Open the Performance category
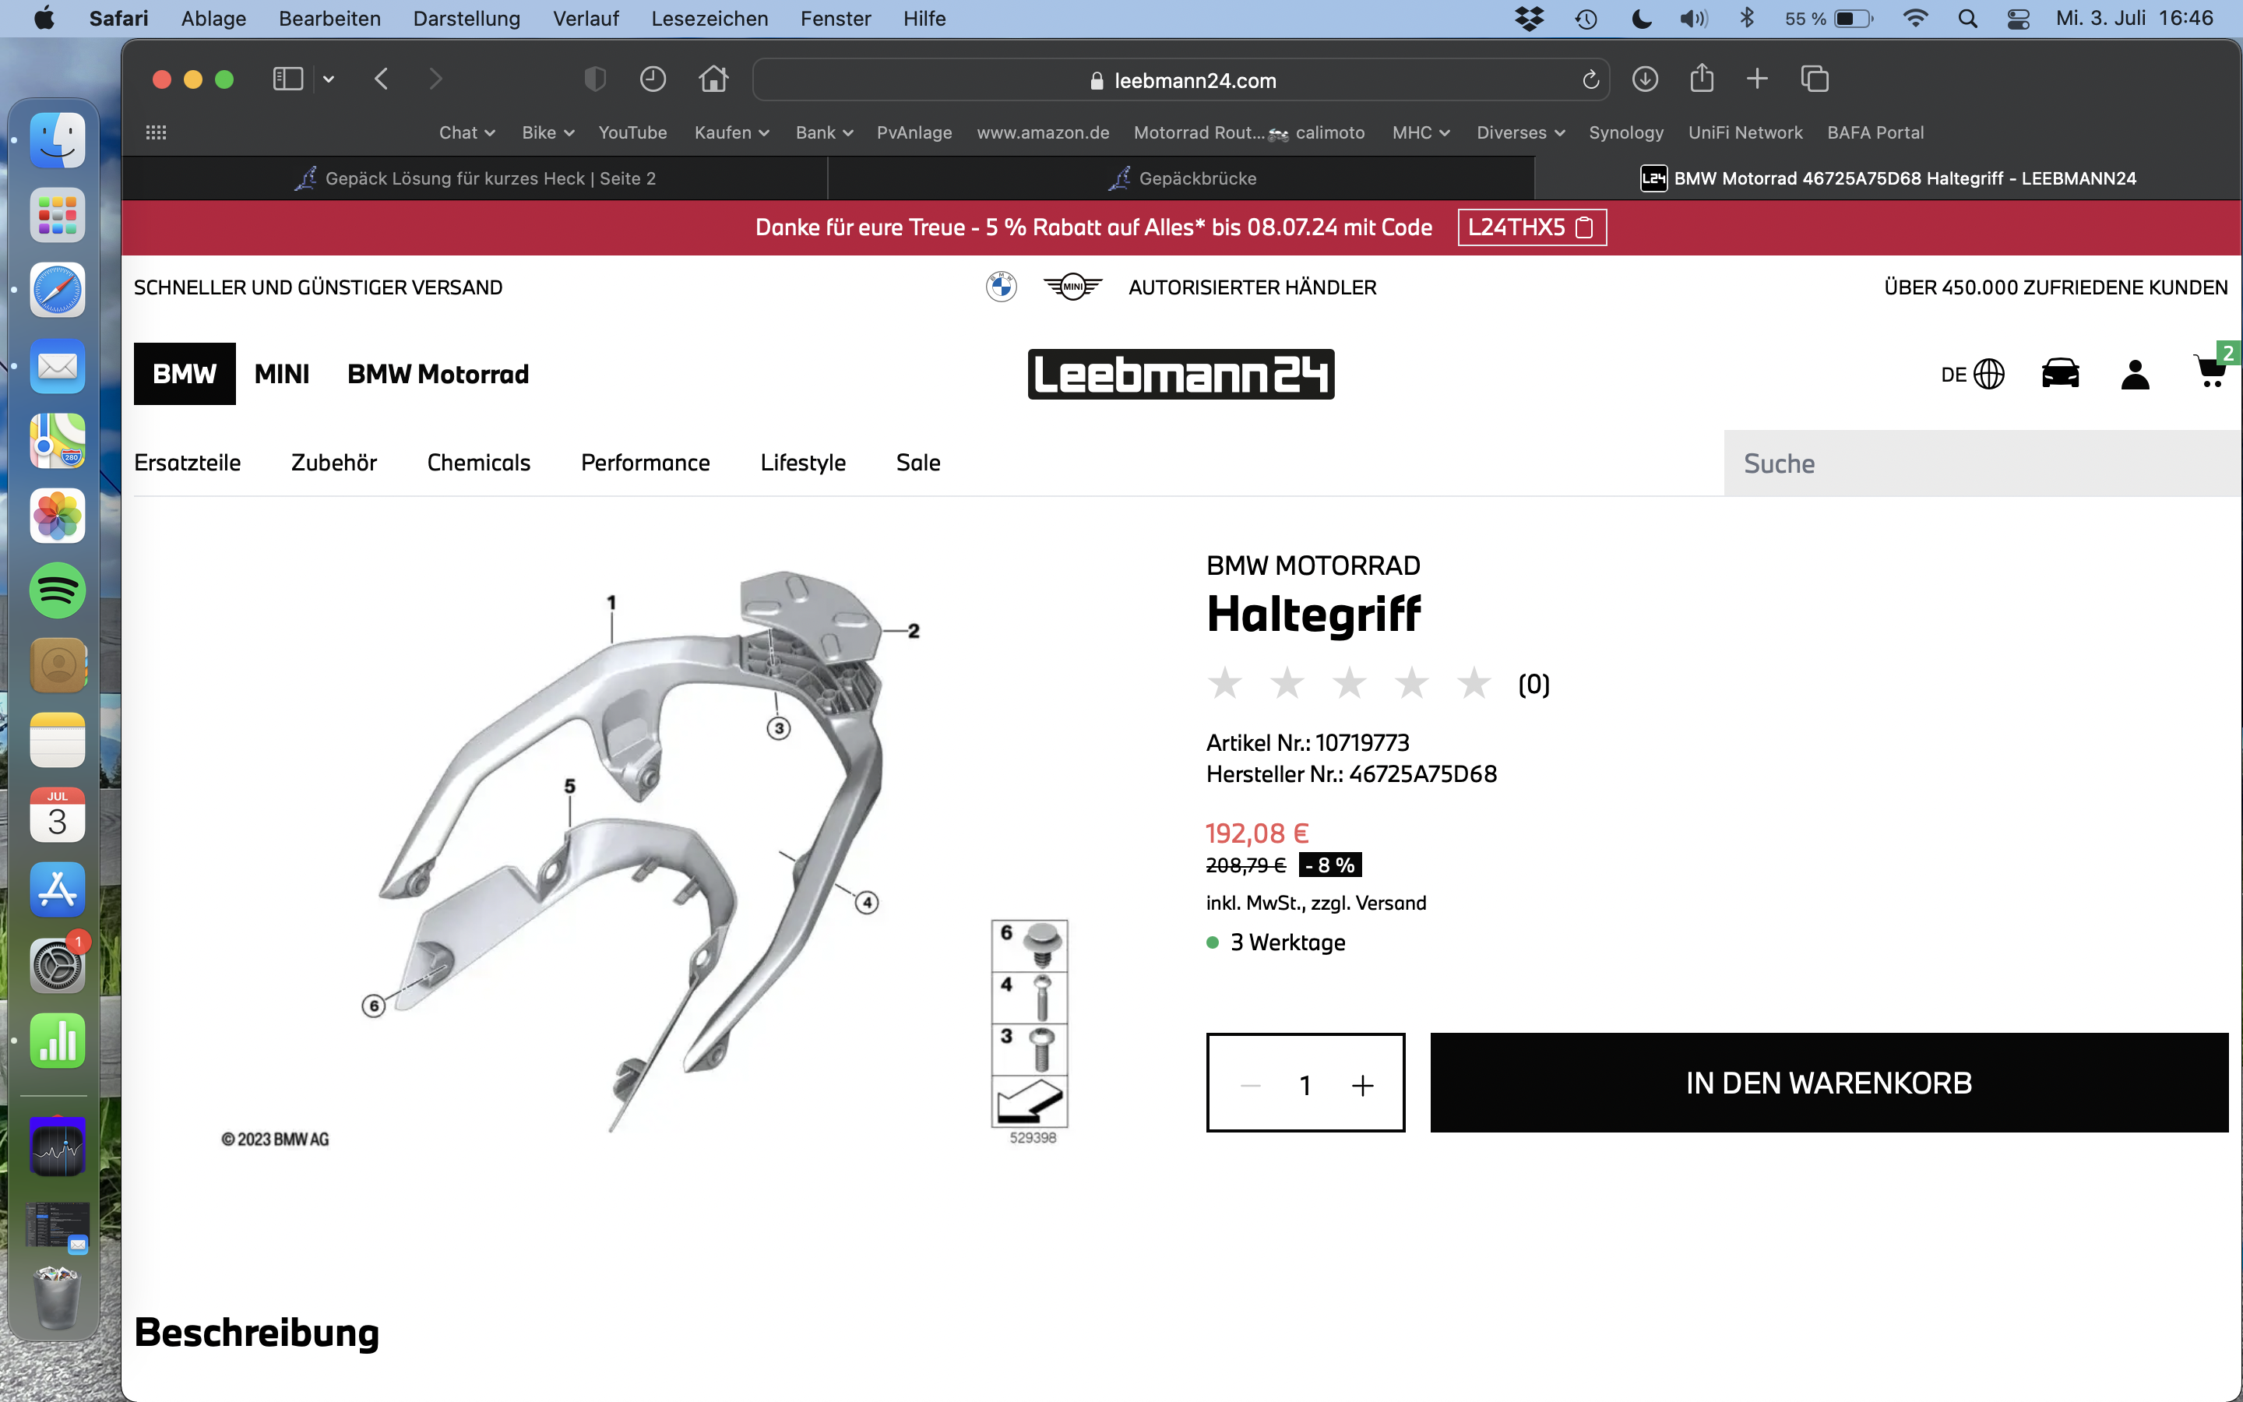 645,463
